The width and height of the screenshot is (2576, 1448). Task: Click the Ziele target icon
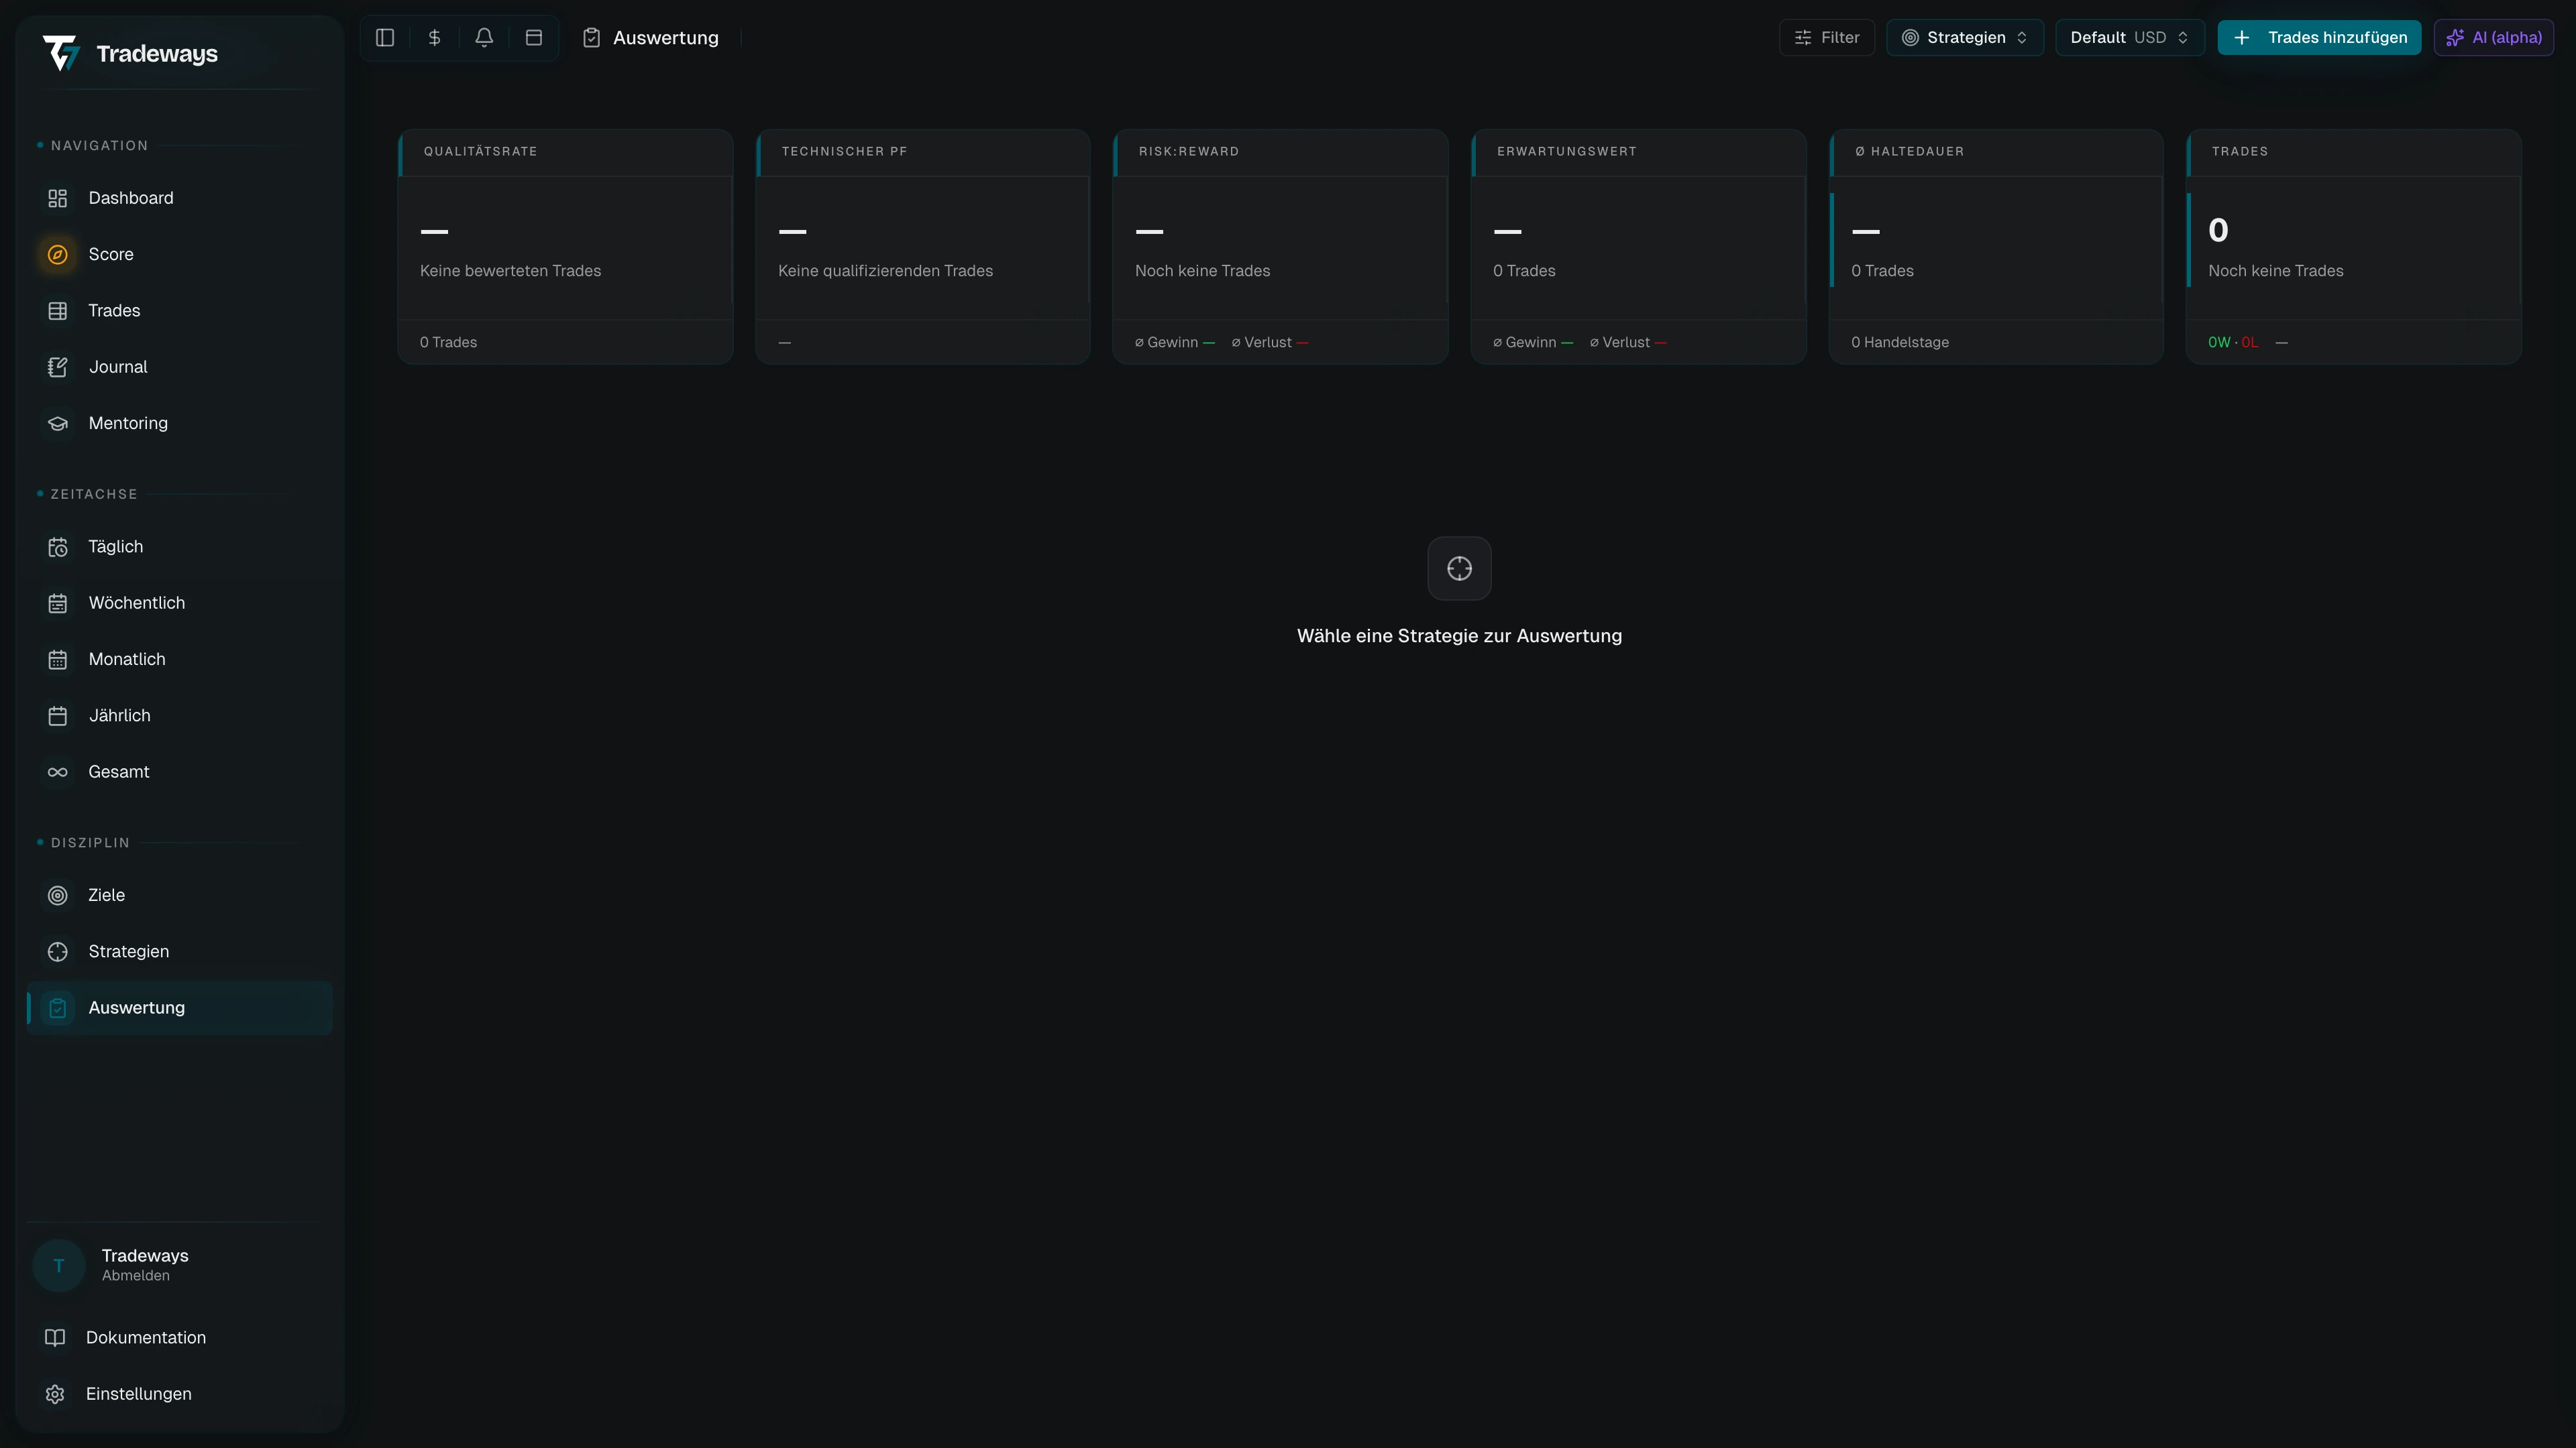[58, 896]
